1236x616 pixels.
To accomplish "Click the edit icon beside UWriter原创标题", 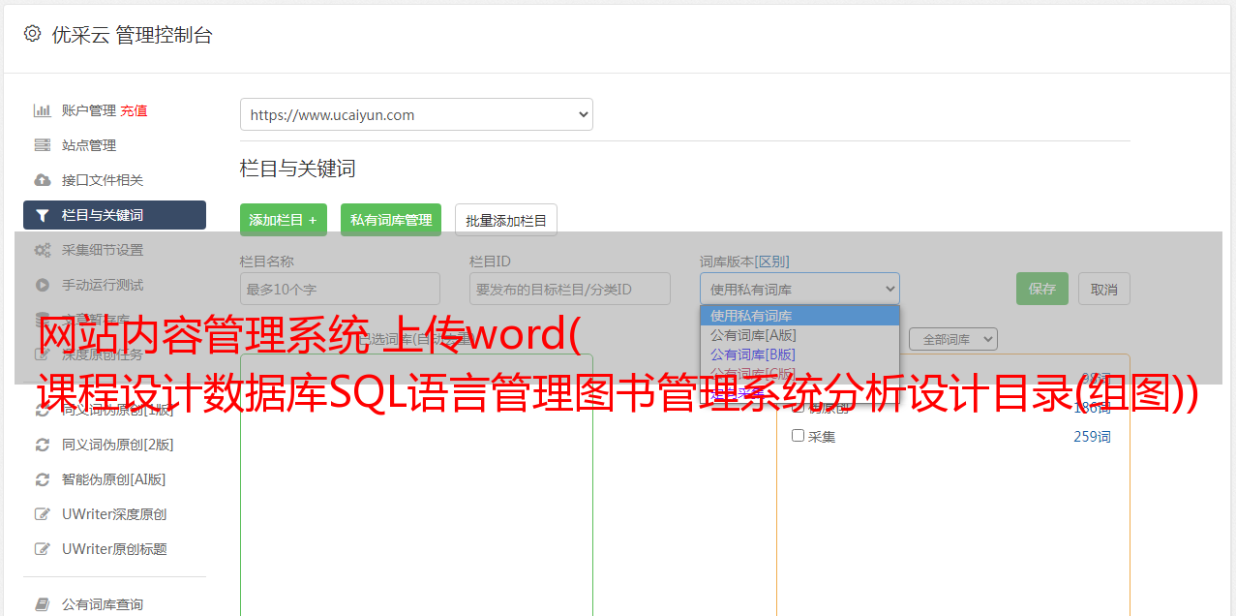I will [42, 549].
